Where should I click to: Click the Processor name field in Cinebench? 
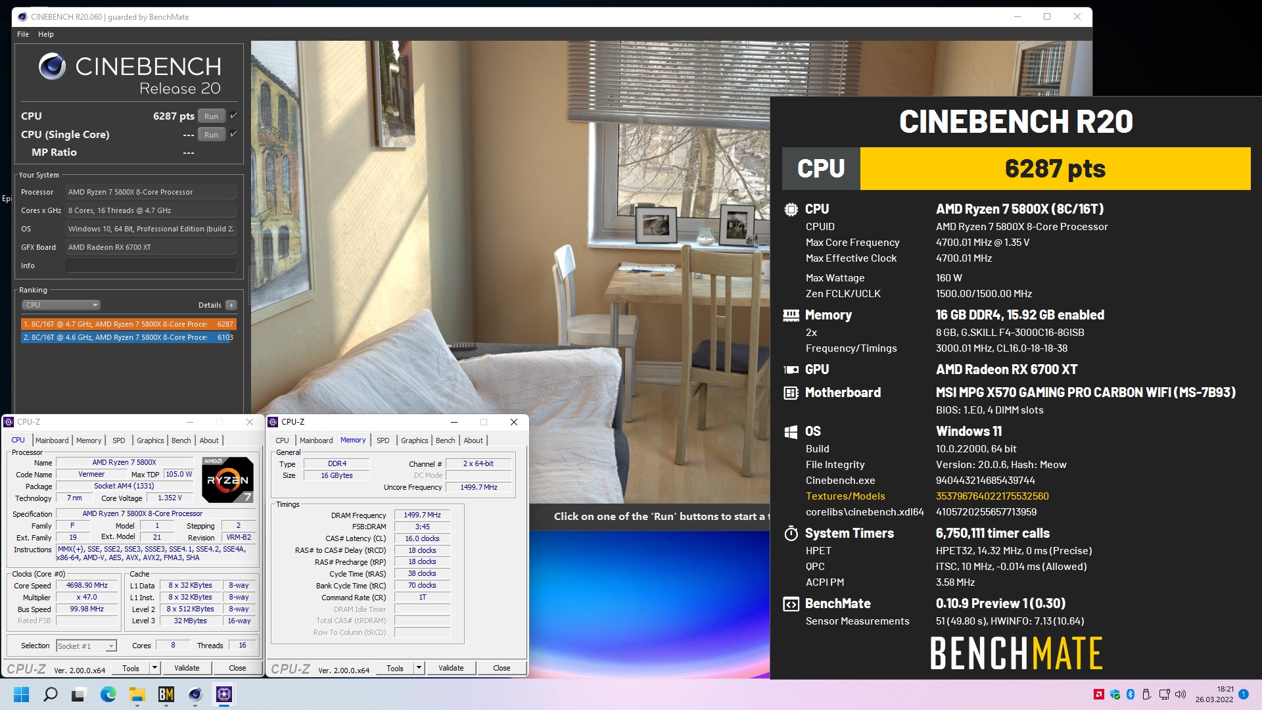151,192
